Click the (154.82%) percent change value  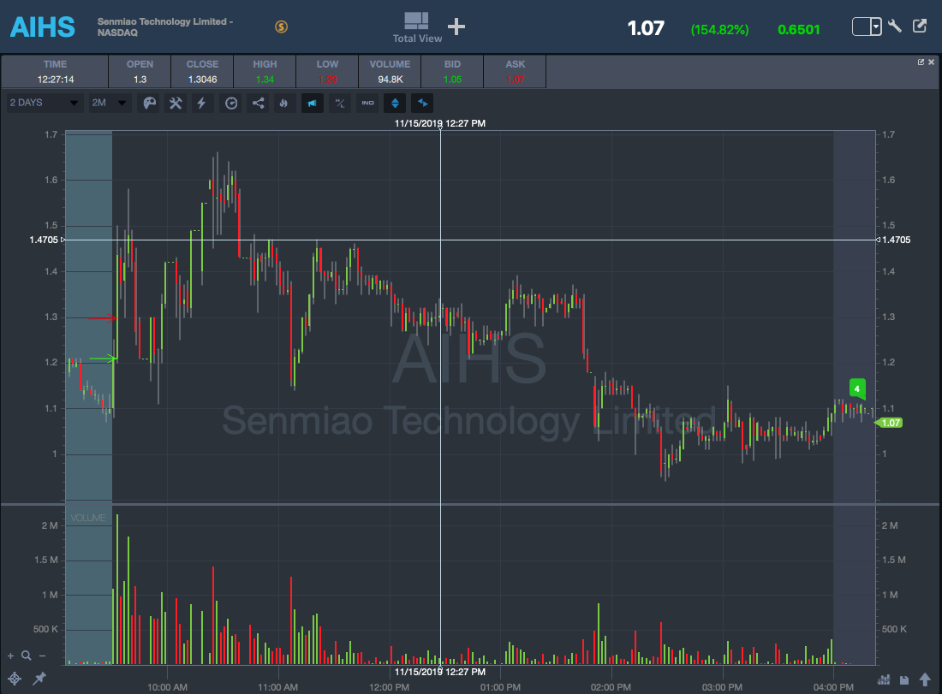pyautogui.click(x=719, y=29)
